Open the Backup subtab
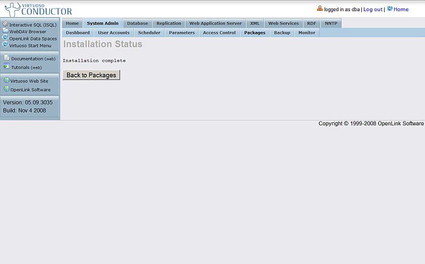The height and width of the screenshot is (264, 425). click(x=282, y=33)
